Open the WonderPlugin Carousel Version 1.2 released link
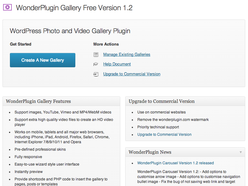This screenshot has width=248, height=186. pos(175,163)
